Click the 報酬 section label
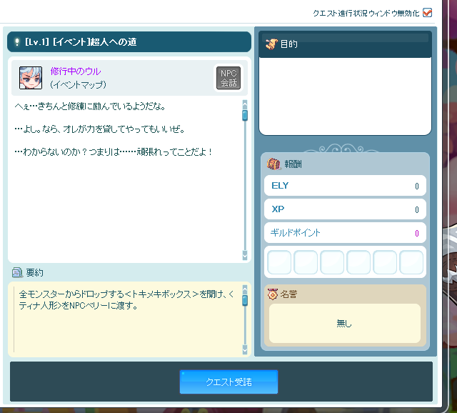This screenshot has width=457, height=413. point(293,164)
